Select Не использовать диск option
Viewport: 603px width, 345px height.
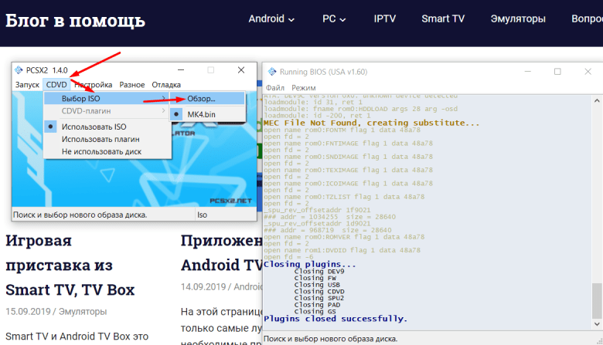click(x=107, y=151)
